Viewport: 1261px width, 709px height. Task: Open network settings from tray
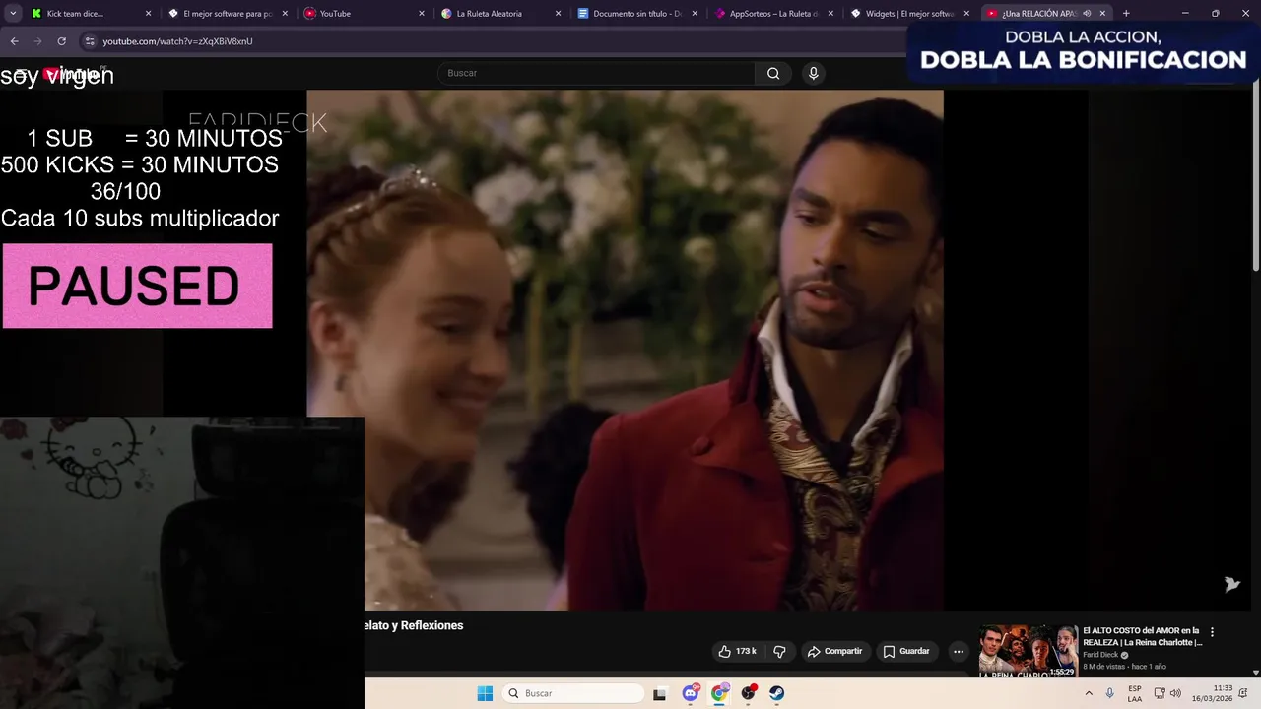coord(1160,693)
